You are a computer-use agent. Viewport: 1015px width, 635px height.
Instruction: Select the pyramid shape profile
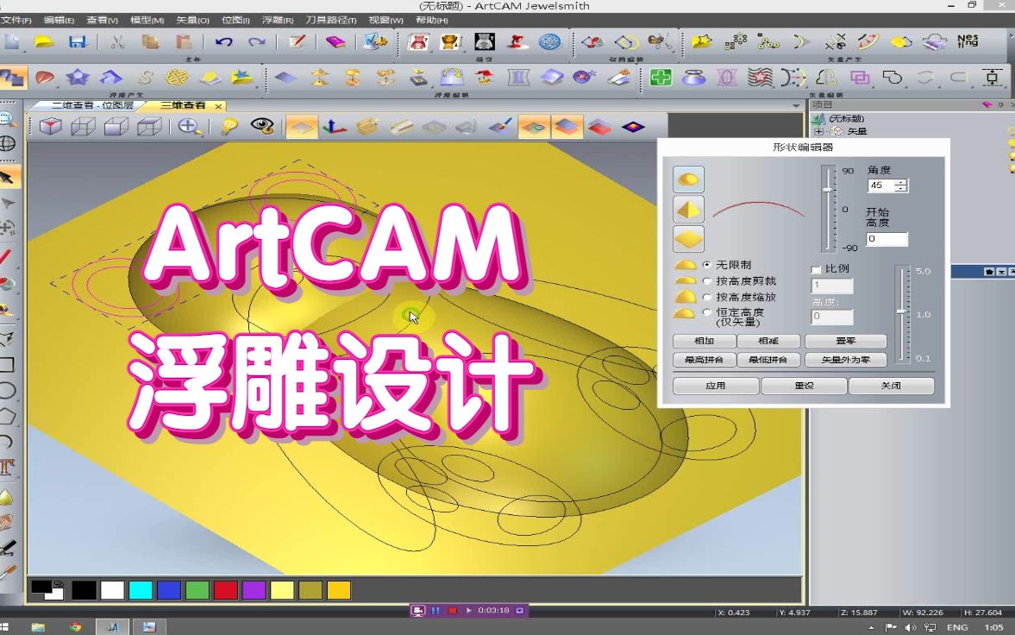tap(688, 210)
